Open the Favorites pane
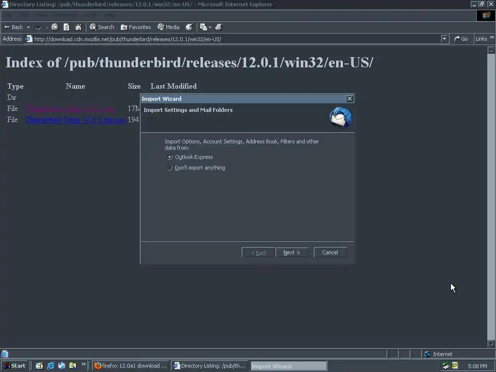496x372 pixels. pyautogui.click(x=136, y=27)
